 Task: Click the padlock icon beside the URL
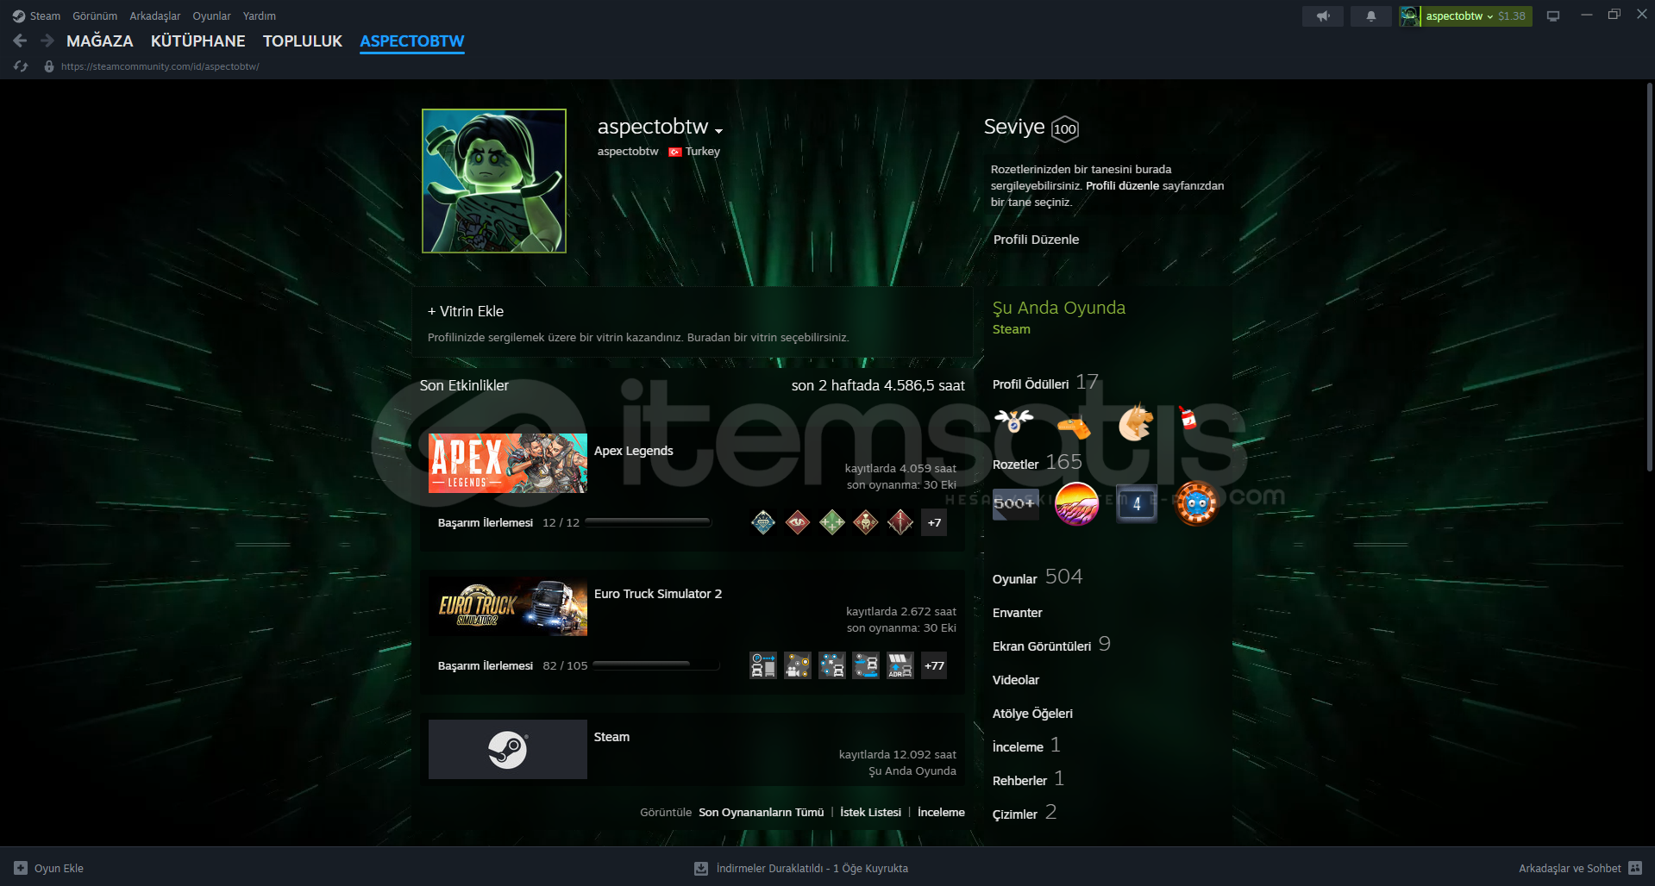[49, 66]
